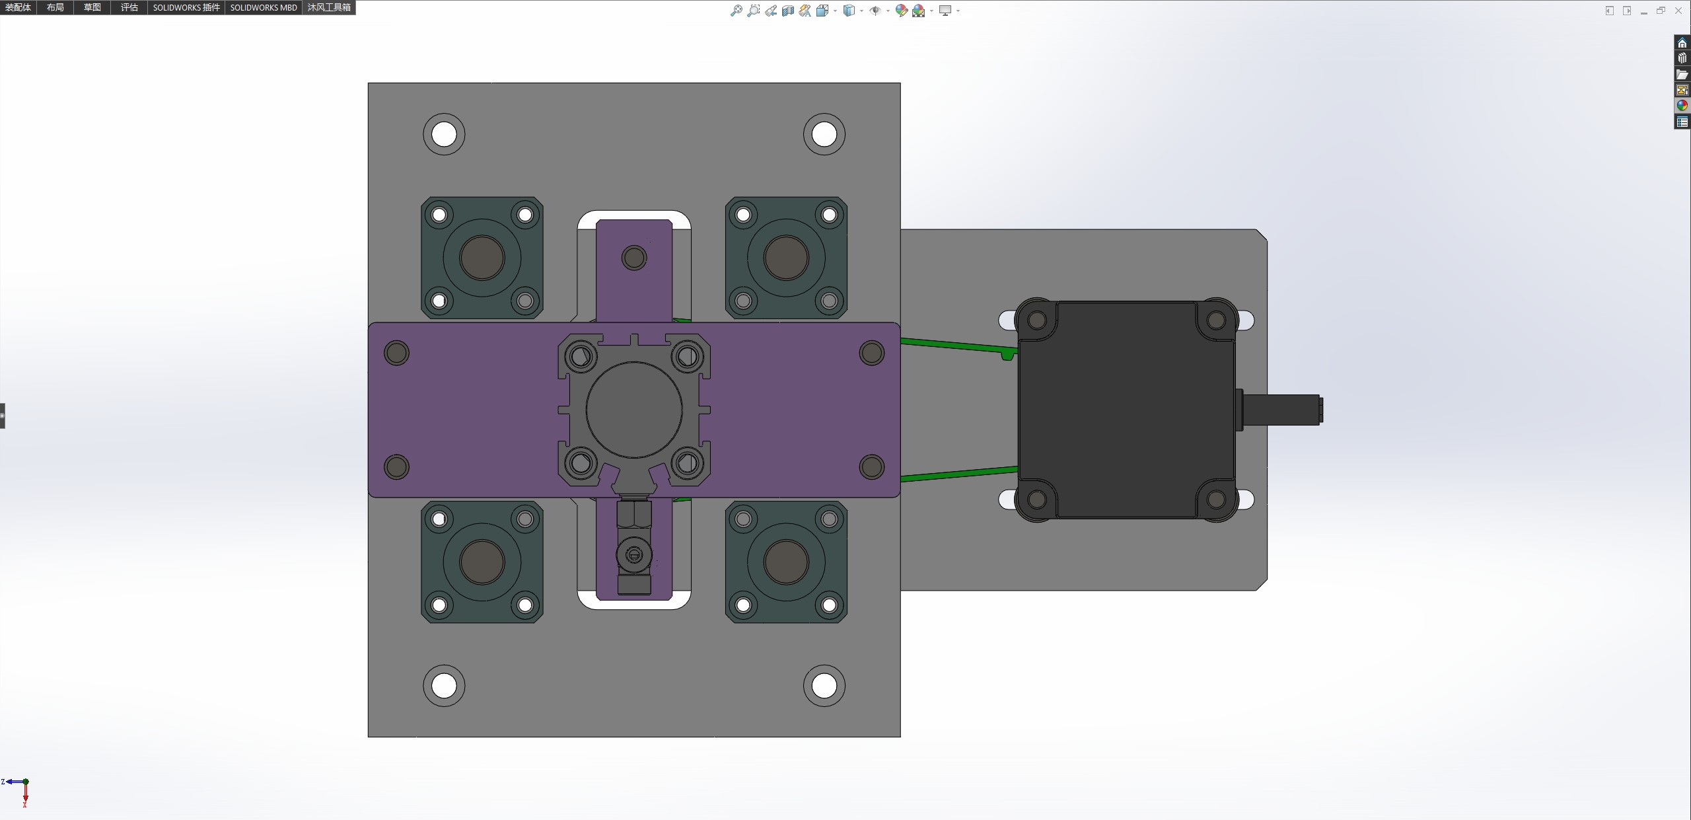Click the Zoom to Fit icon
This screenshot has height=820, width=1691.
click(x=736, y=11)
